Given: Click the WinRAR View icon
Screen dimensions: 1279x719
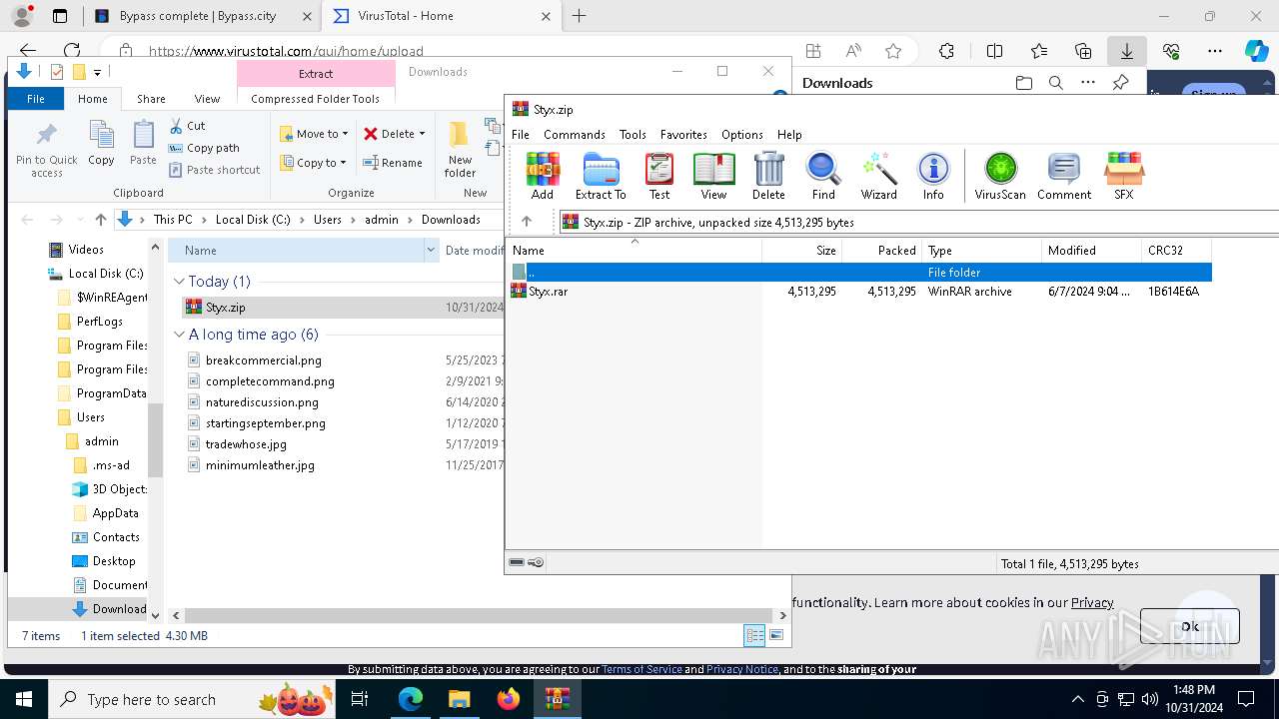Looking at the screenshot, I should point(713,177).
